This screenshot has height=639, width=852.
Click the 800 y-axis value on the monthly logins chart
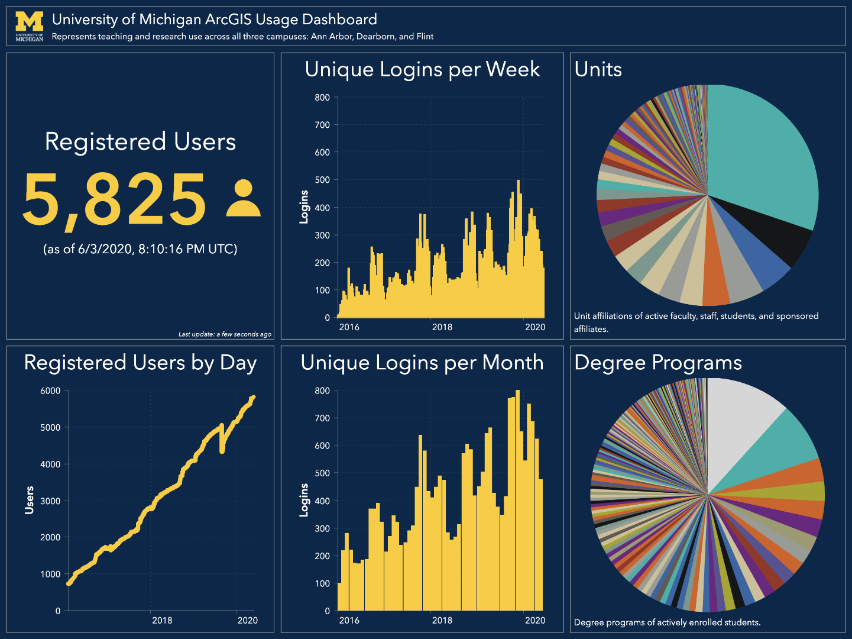(x=322, y=390)
